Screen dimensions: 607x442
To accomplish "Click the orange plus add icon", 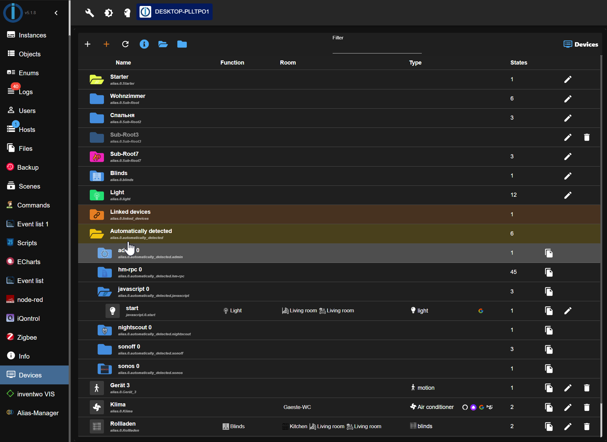I will coord(106,44).
